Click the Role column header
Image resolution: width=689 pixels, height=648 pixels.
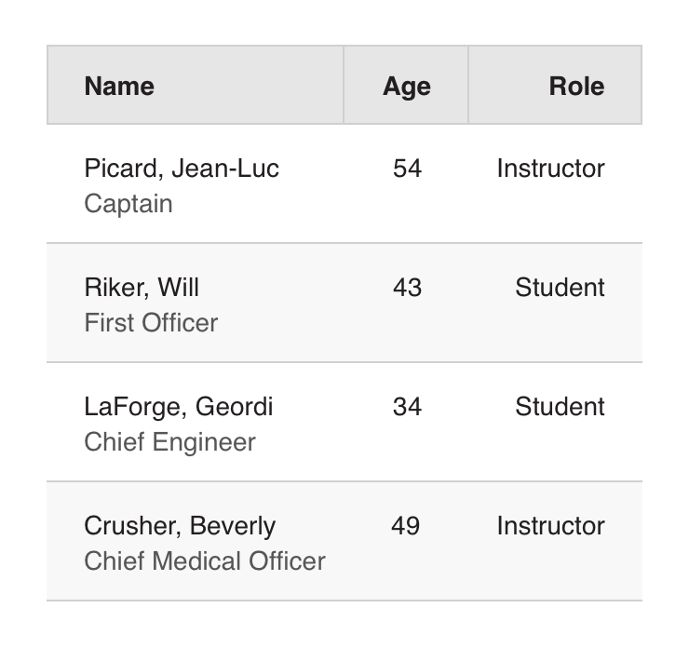click(x=575, y=86)
